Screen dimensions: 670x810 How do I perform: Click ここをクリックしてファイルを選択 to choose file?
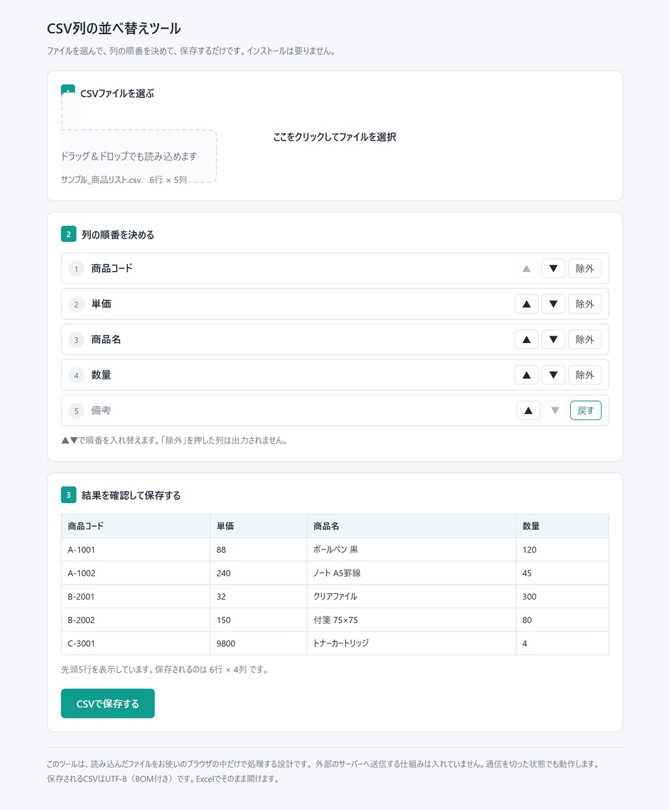tap(334, 137)
